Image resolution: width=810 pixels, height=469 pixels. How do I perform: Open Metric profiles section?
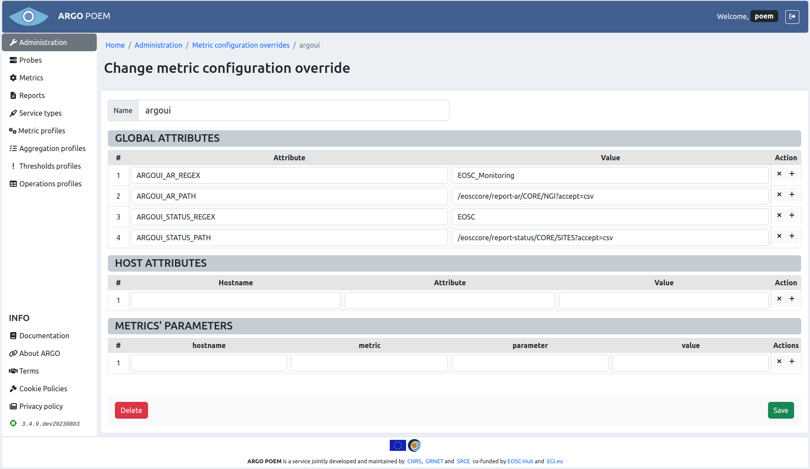click(x=42, y=131)
